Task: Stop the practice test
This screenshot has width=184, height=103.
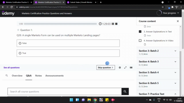Action: (116, 24)
